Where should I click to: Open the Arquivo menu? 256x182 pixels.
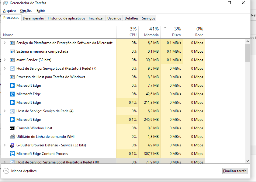click(9, 11)
